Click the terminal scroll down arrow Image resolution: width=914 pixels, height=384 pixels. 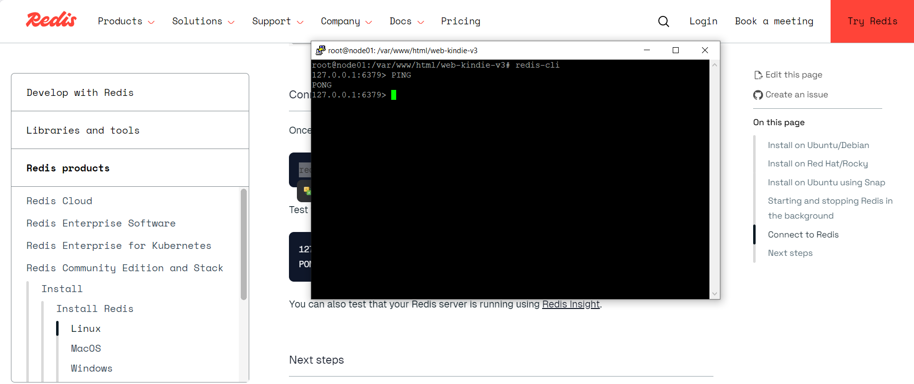[714, 294]
